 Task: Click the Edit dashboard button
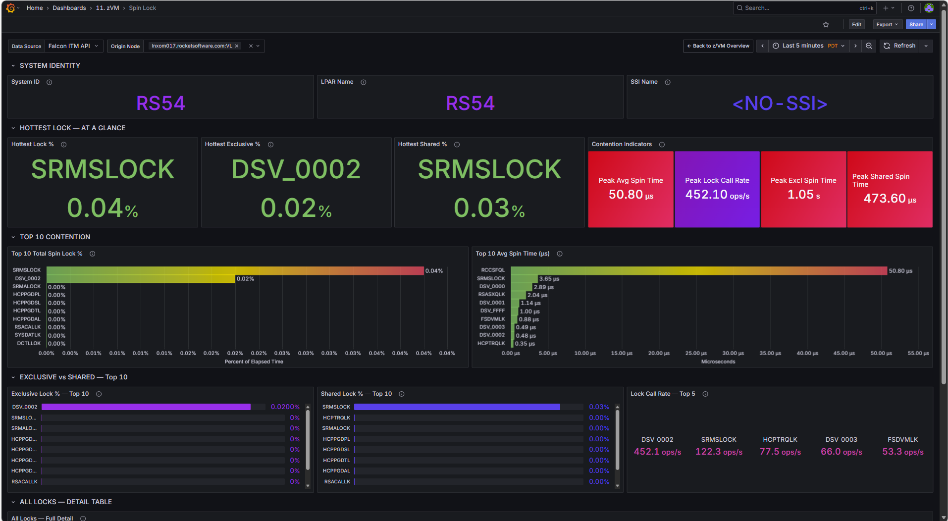856,24
